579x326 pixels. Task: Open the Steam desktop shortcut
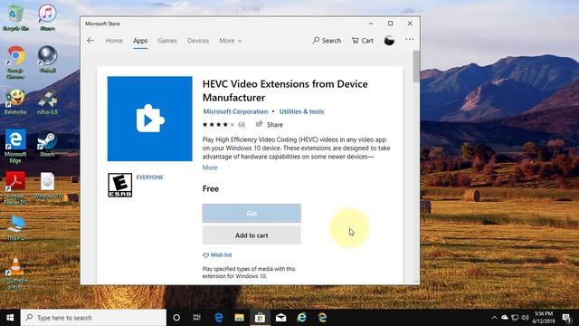click(x=47, y=144)
